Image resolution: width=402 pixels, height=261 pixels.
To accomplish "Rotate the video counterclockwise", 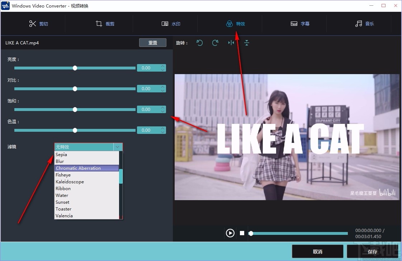I will point(200,43).
